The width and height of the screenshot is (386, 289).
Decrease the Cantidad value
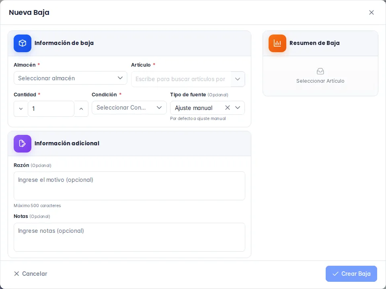tap(21, 109)
